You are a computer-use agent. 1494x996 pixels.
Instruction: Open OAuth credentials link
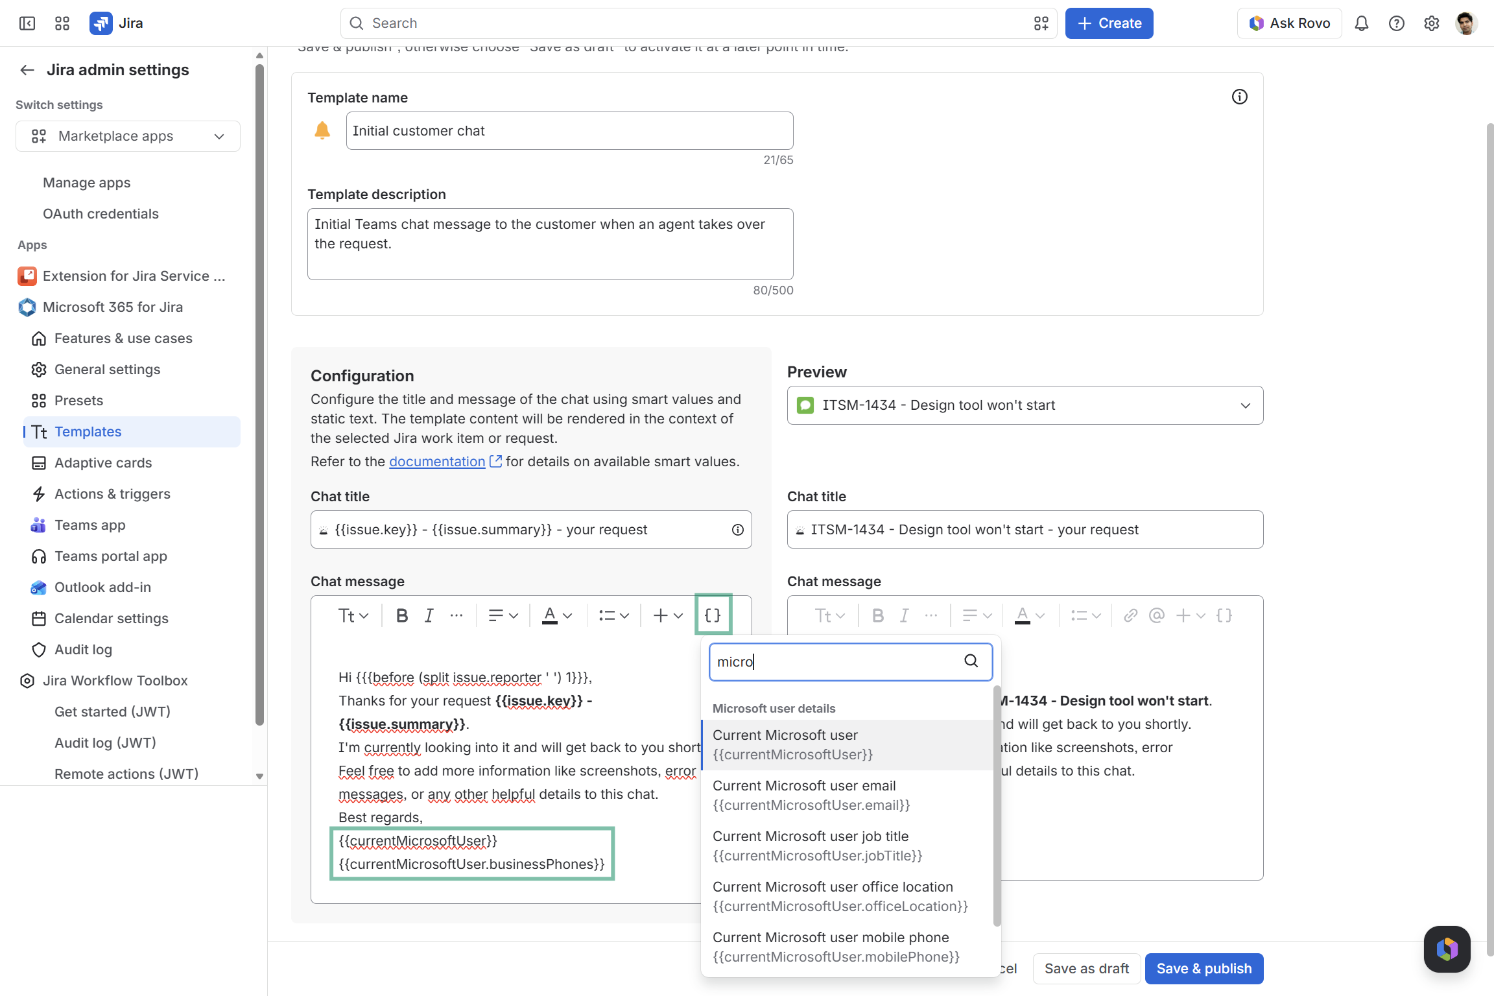coord(101,214)
